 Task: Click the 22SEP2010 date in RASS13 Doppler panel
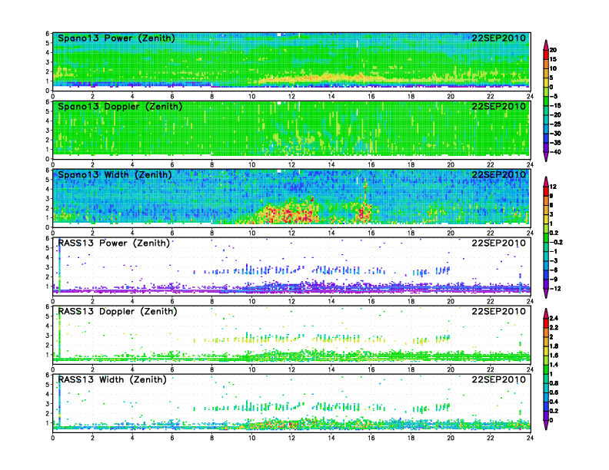(x=499, y=311)
